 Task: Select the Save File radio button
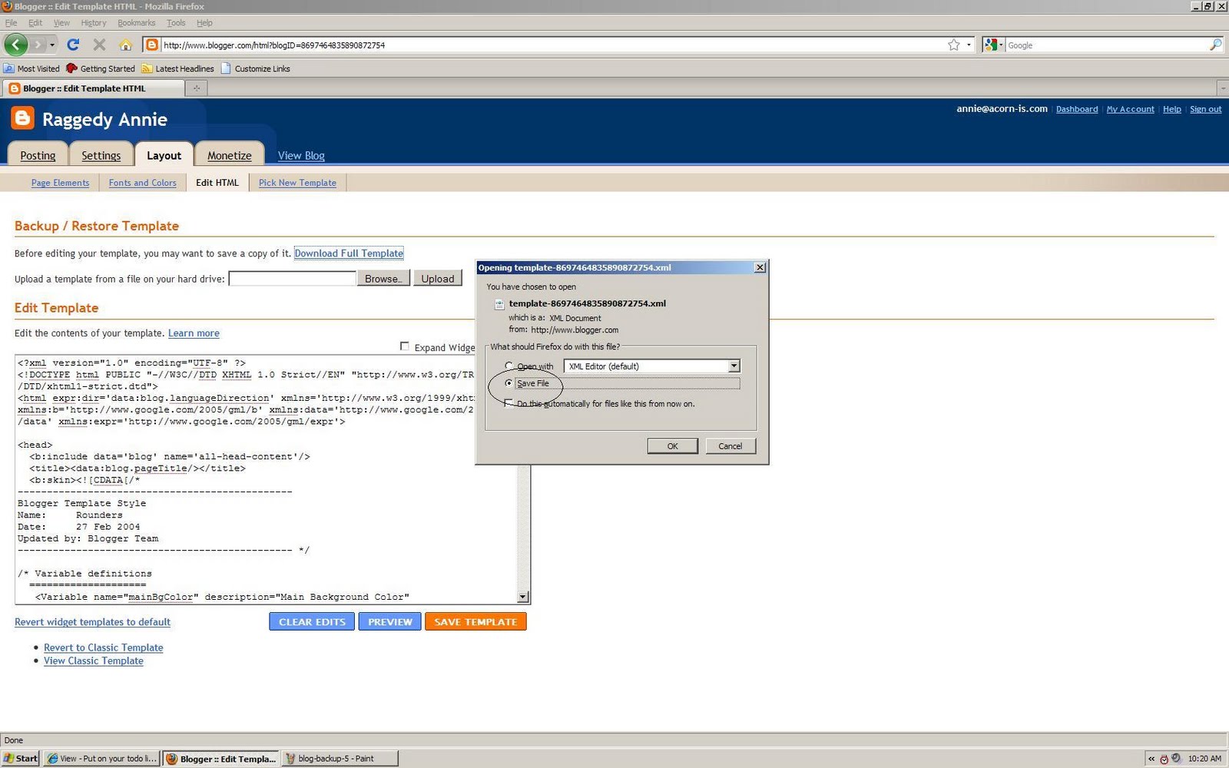coord(508,382)
